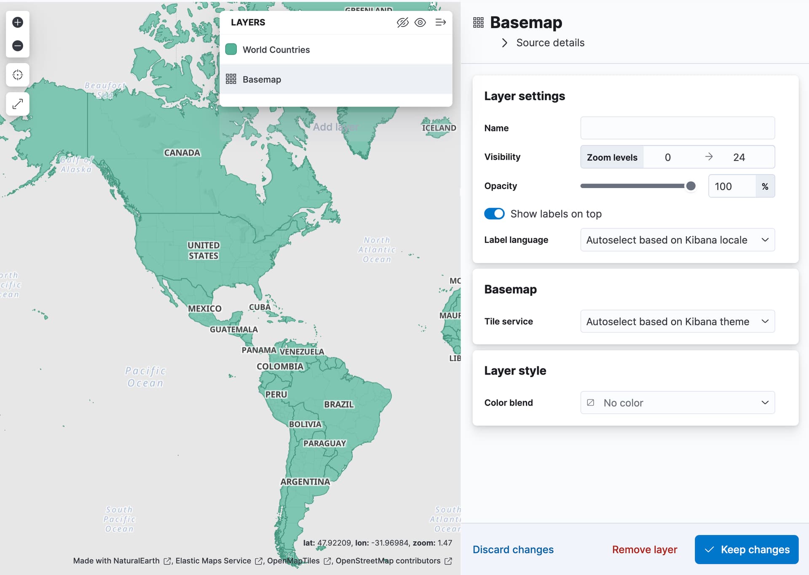Select the World Countries layer entry
The image size is (809, 575).
[x=276, y=50]
